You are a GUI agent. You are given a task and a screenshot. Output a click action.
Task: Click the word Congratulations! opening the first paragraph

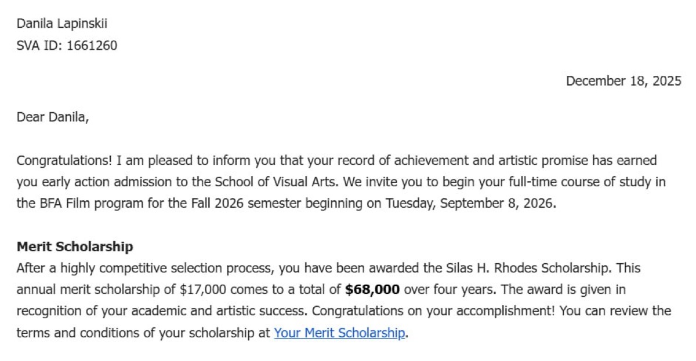point(64,161)
